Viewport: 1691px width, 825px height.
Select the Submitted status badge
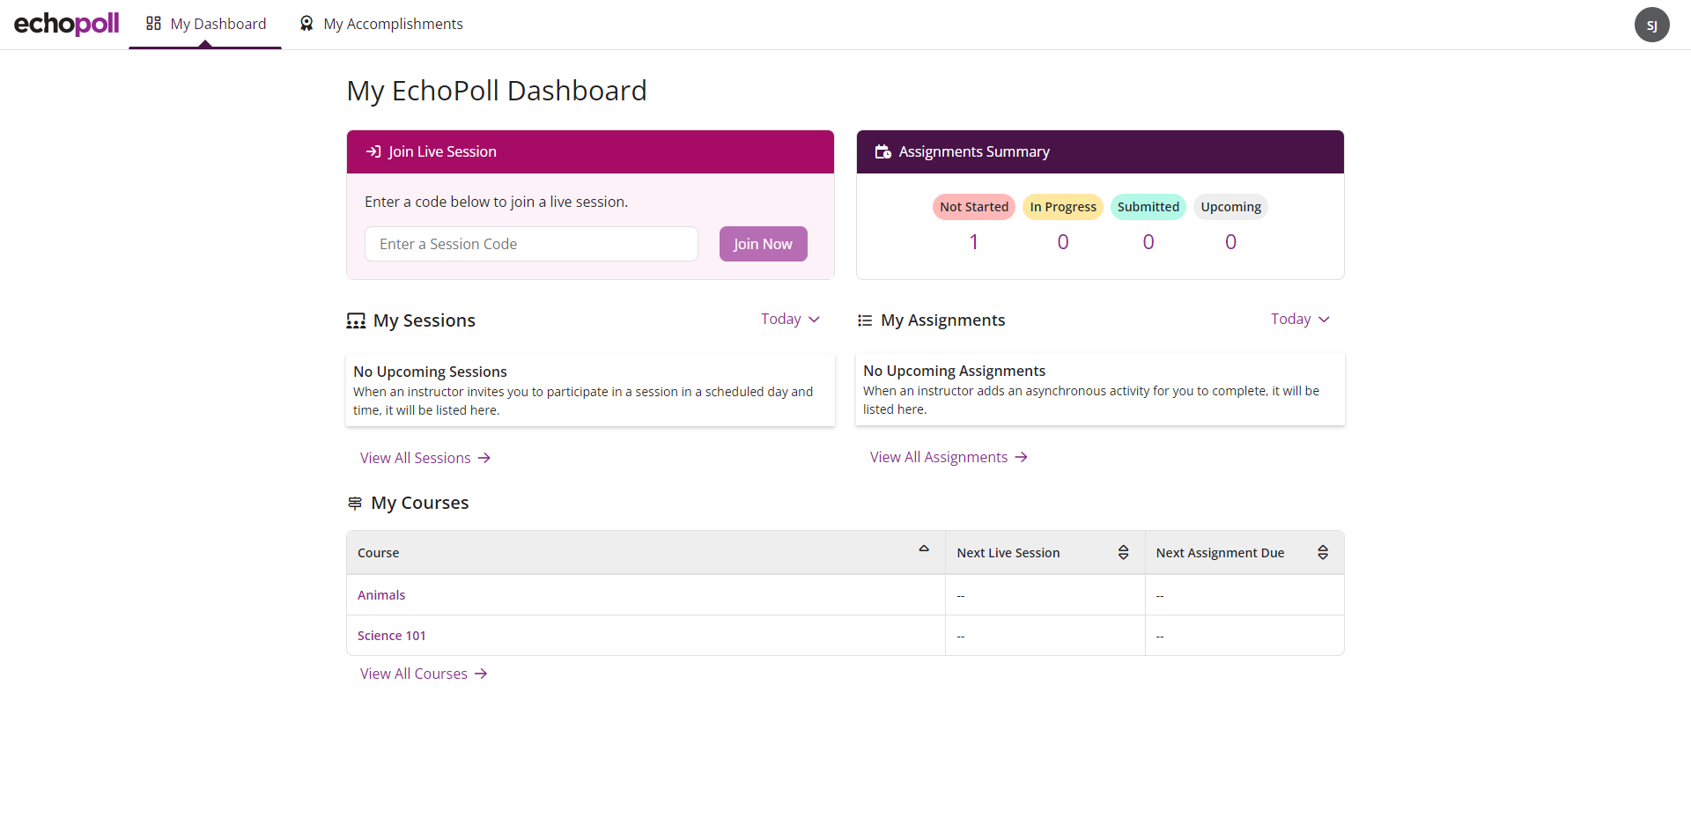[x=1148, y=207]
